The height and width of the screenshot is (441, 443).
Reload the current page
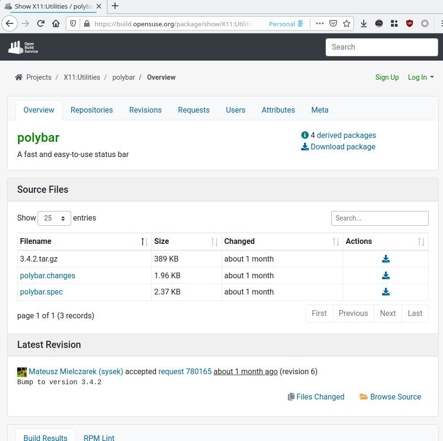point(41,23)
